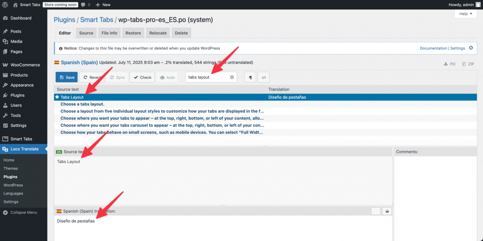Open the comments bubble in admin bar
This screenshot has width=483, height=241.
(x=86, y=5)
